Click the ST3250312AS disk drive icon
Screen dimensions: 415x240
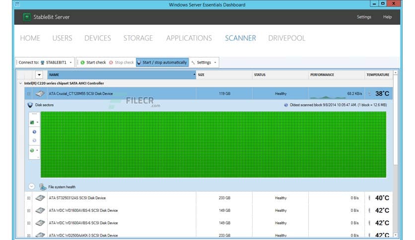point(40,198)
